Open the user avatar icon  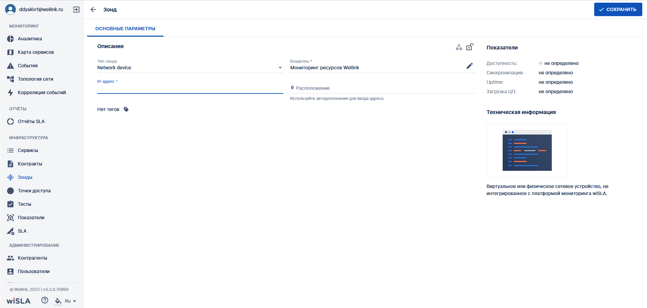pos(10,9)
